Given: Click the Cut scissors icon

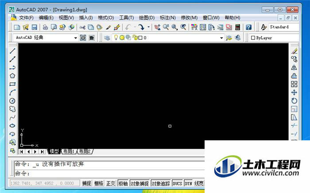Looking at the screenshot, I should (82, 27).
